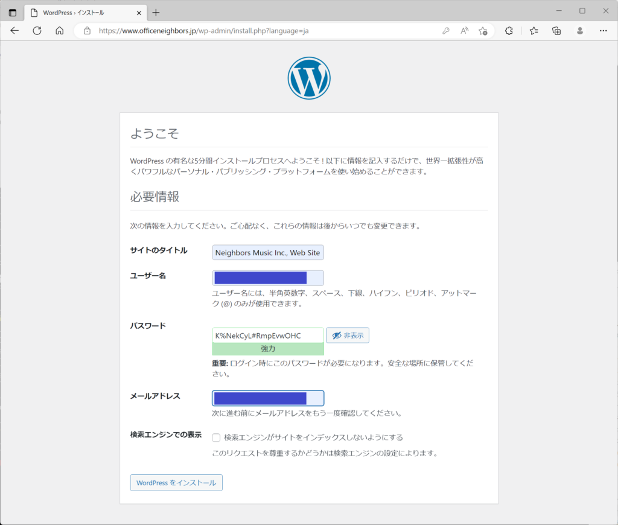Click the browser profile avatar
This screenshot has height=525, width=618.
coord(580,31)
